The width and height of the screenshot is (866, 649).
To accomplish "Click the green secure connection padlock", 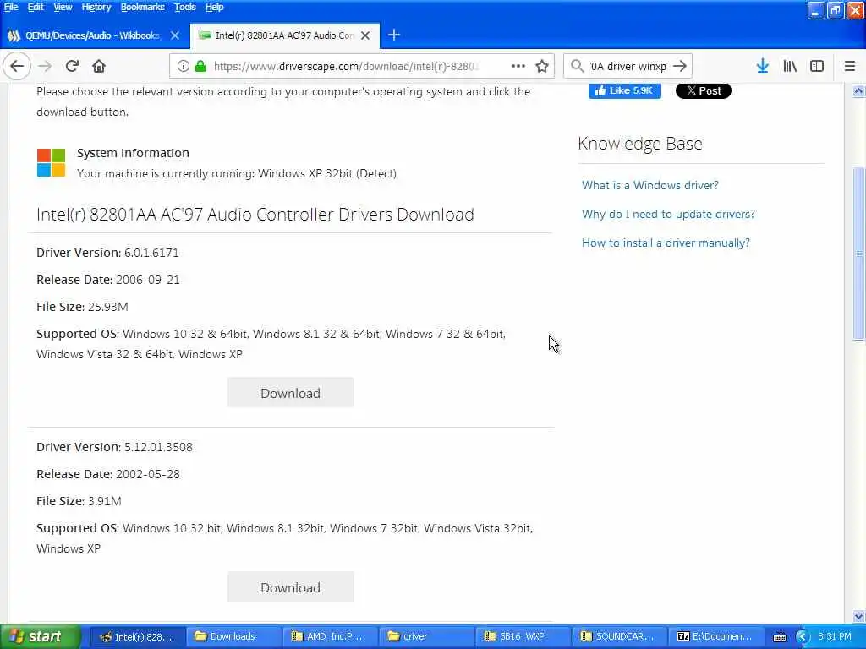I will (x=200, y=66).
